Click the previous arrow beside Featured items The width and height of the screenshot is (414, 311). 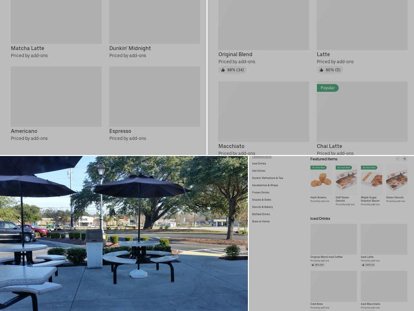397,159
